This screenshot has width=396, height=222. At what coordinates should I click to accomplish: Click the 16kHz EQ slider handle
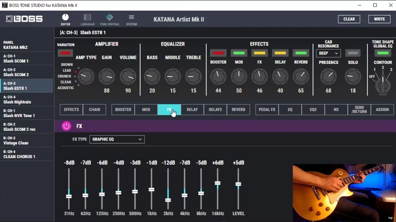point(217,183)
